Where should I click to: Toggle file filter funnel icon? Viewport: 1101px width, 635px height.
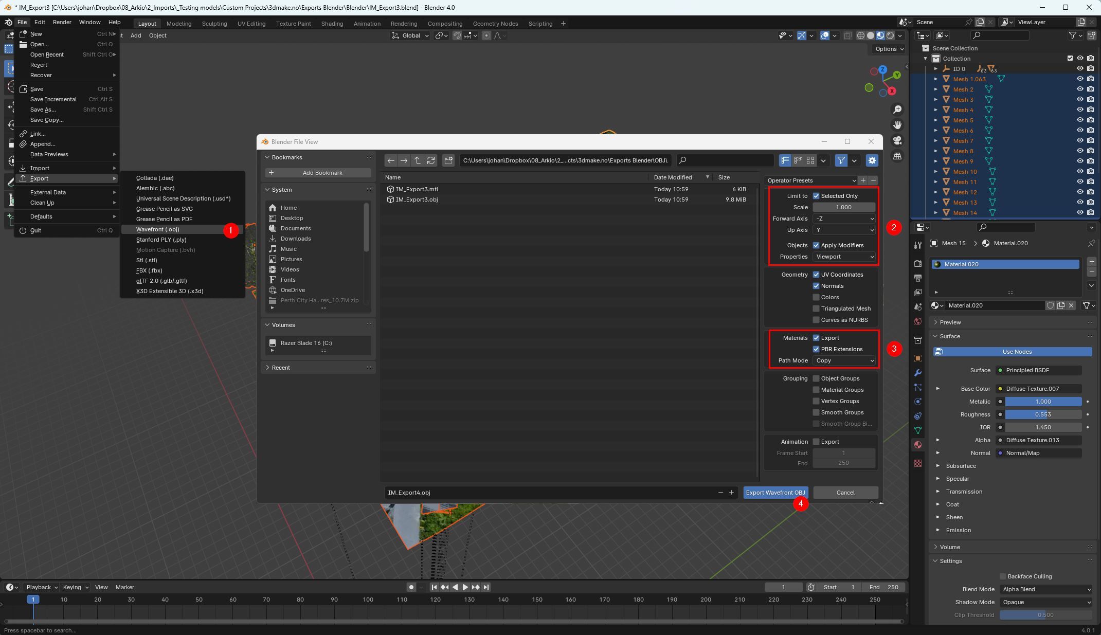pyautogui.click(x=841, y=160)
